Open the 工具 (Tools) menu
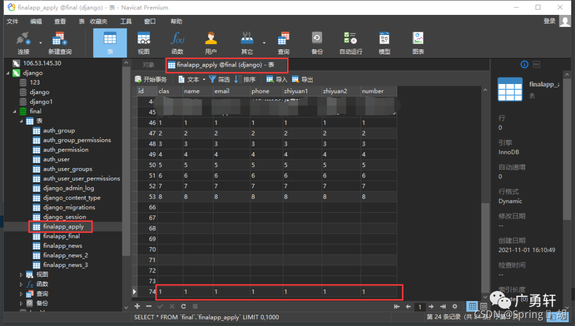The image size is (575, 326). coord(126,21)
